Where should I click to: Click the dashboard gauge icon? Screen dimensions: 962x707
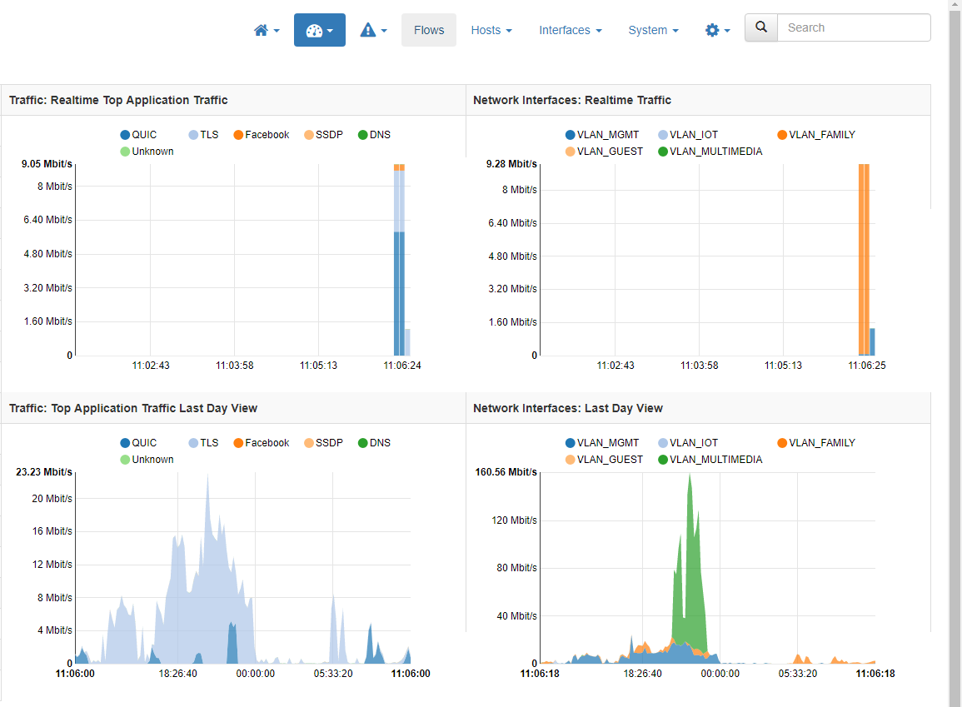(x=315, y=28)
